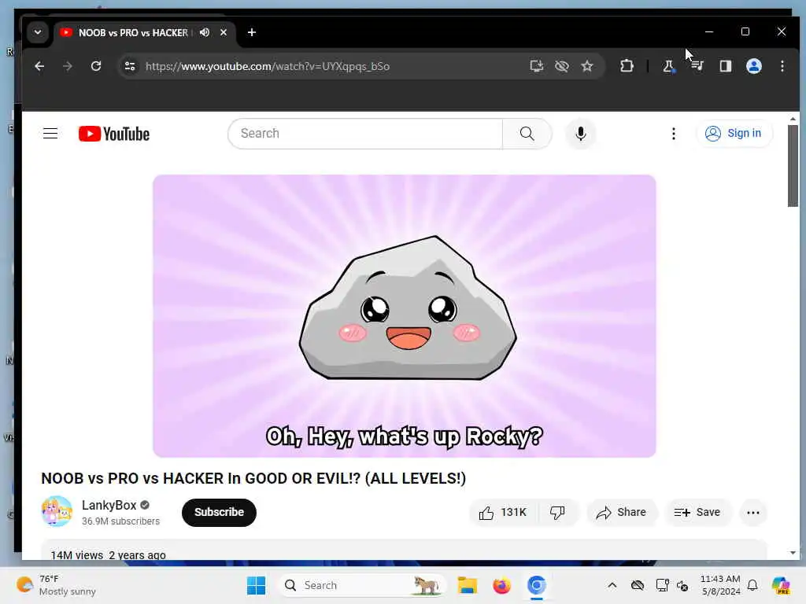Subscribe to LankyBox

pos(219,512)
